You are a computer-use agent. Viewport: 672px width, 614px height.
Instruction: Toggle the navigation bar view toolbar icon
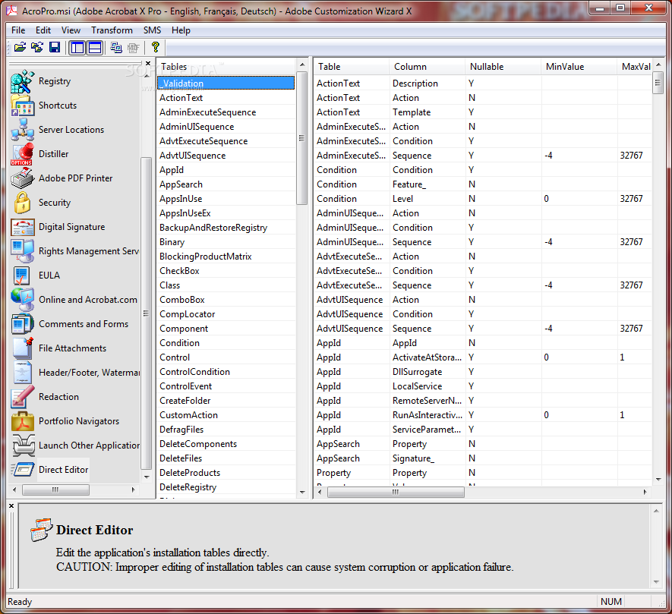tap(77, 47)
